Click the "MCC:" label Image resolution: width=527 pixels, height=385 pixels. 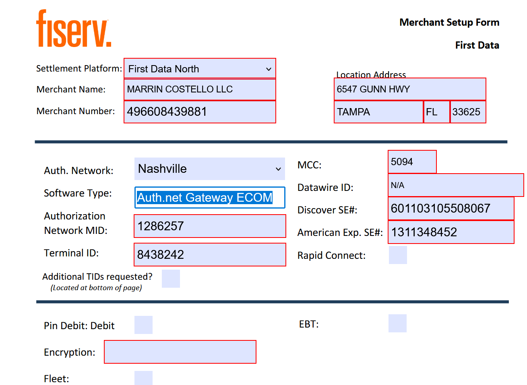pyautogui.click(x=310, y=165)
